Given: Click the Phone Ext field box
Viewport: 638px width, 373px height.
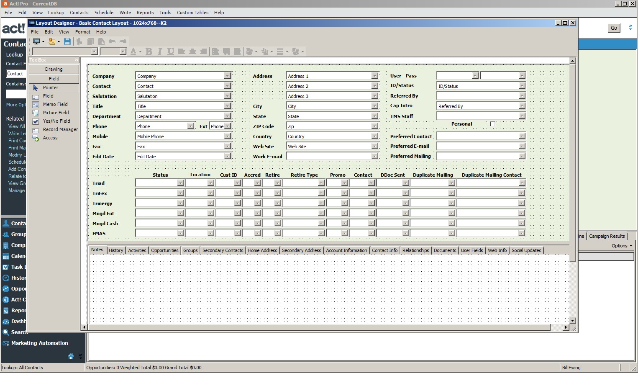Looking at the screenshot, I should coord(220,126).
